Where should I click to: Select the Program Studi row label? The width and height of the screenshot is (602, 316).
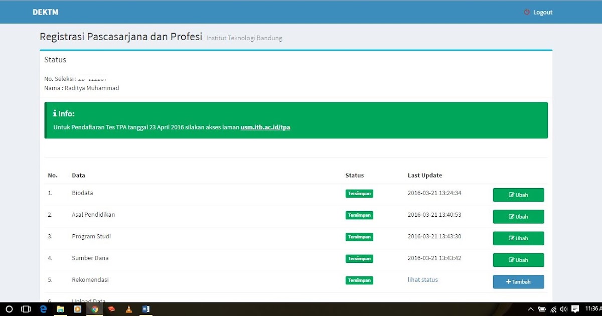[x=91, y=236]
